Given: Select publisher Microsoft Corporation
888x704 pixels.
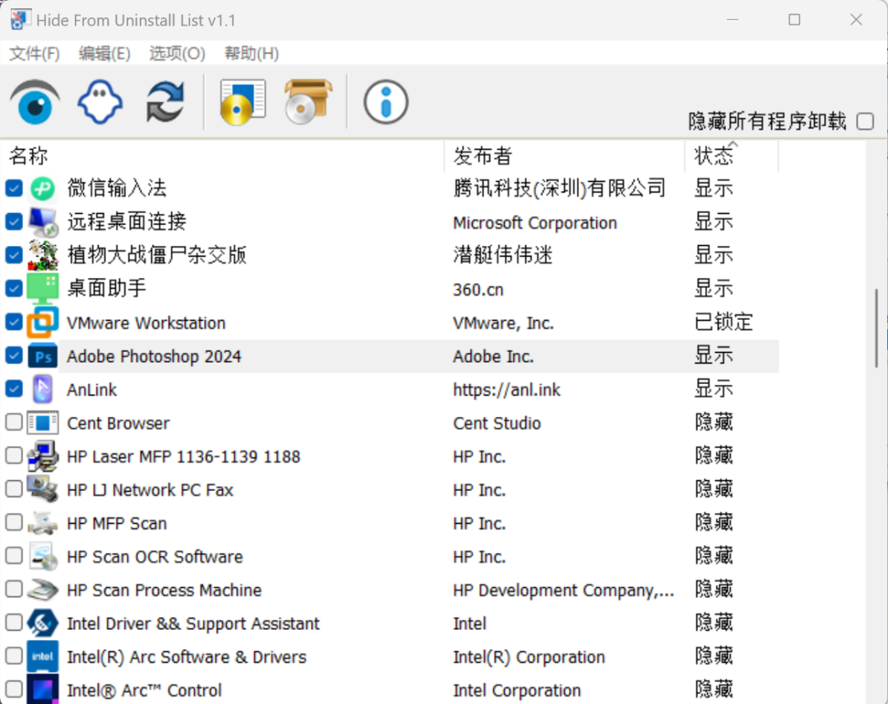Looking at the screenshot, I should tap(534, 223).
